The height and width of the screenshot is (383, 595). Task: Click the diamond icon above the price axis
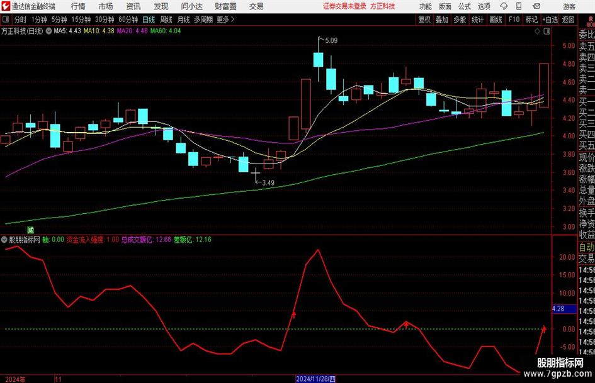point(537,31)
